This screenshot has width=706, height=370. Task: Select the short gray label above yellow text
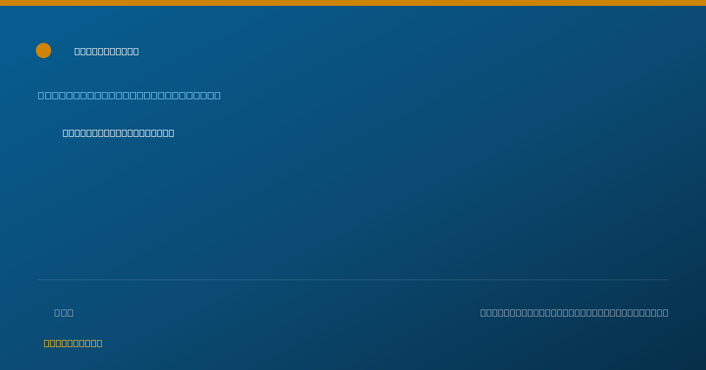click(64, 312)
